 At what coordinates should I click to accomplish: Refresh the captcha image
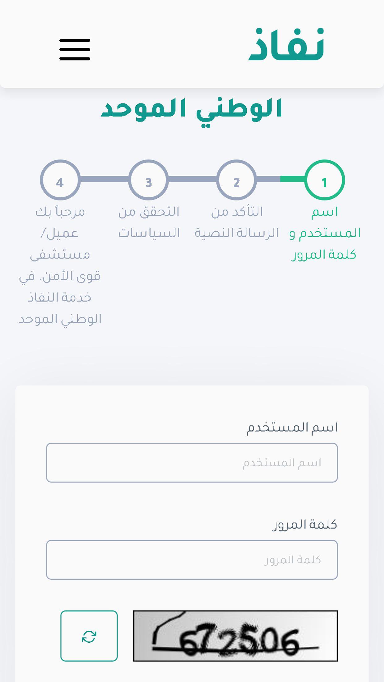point(89,636)
